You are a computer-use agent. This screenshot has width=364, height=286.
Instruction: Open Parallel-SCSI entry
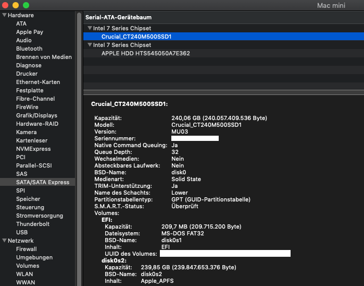pos(34,165)
